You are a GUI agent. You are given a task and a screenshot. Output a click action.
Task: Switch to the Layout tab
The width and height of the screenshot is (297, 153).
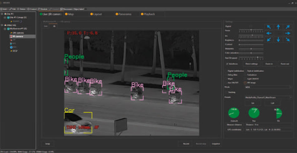(96, 14)
